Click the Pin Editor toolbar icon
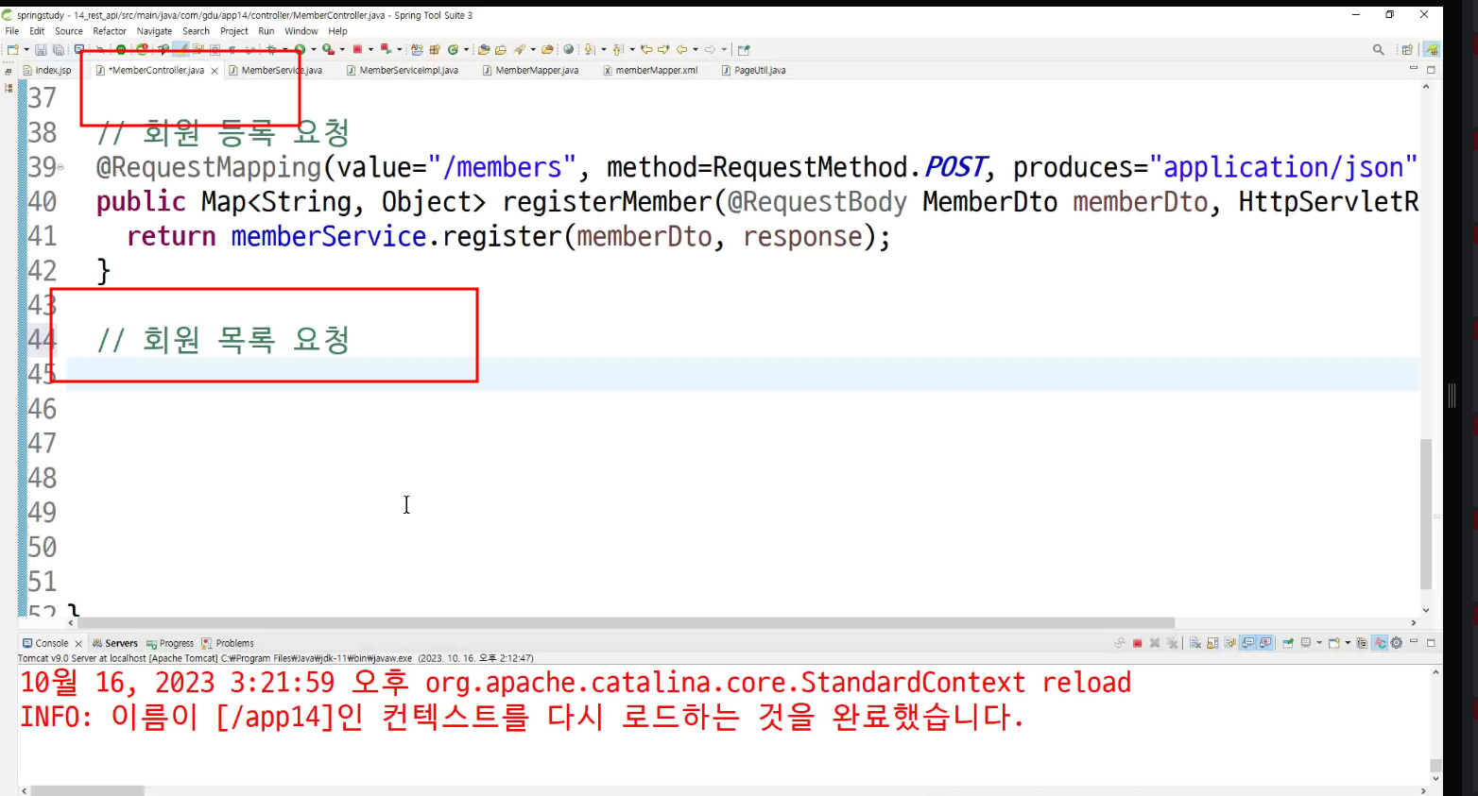This screenshot has width=1478, height=796. coord(744,49)
